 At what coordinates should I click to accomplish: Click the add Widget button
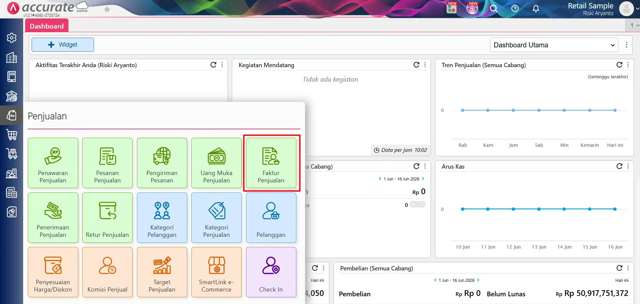63,45
